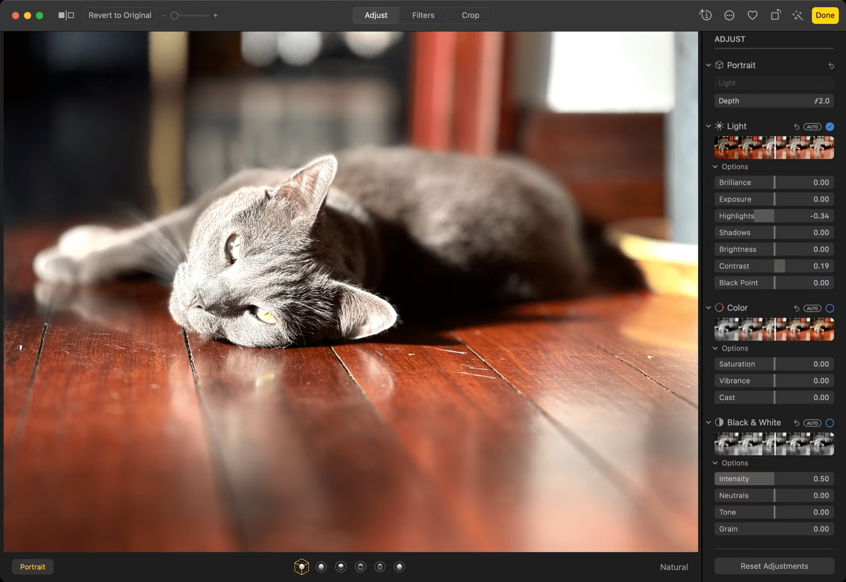
Task: Reset Portrait section with undo arrow
Action: click(x=831, y=65)
